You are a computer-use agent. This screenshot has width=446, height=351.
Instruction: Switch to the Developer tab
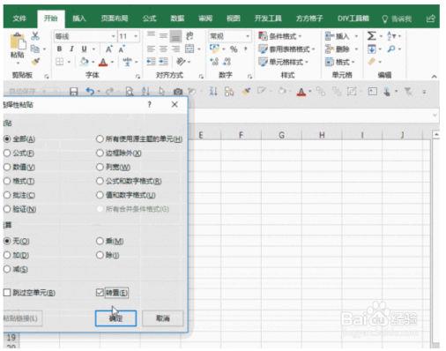(268, 19)
